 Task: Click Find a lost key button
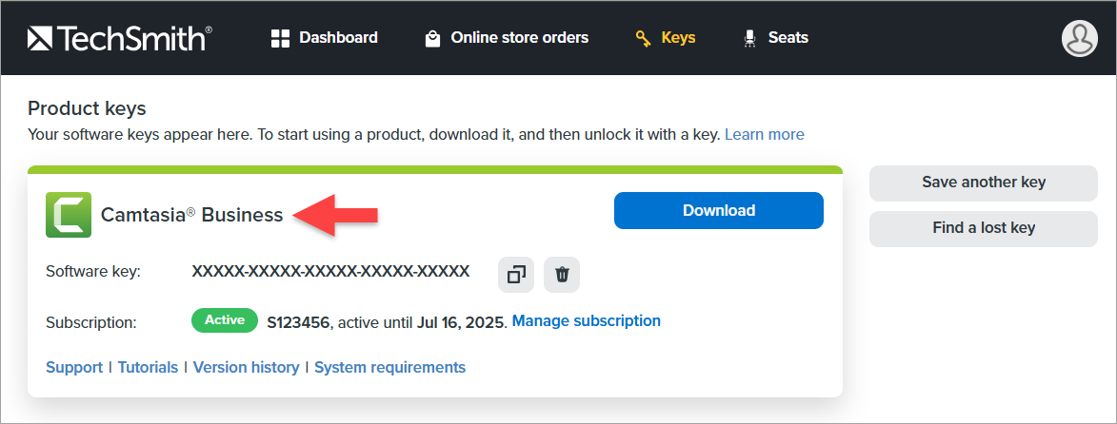tap(983, 228)
